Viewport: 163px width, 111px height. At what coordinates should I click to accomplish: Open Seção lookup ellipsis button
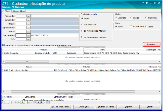coord(29,32)
